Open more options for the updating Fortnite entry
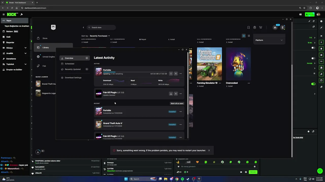The height and width of the screenshot is (182, 325). coord(181,74)
